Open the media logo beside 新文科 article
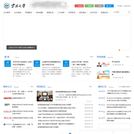Screen dimensions: 134x134 tap(7, 92)
